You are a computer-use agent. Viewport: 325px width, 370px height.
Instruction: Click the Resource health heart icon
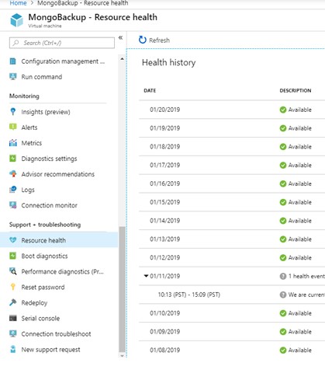pyautogui.click(x=12, y=240)
